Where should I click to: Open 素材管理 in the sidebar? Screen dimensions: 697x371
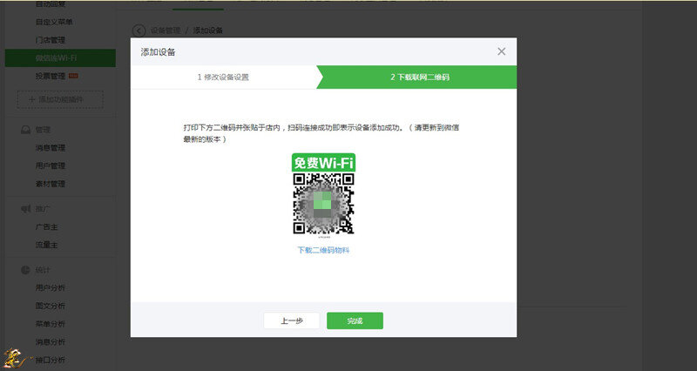tap(51, 184)
